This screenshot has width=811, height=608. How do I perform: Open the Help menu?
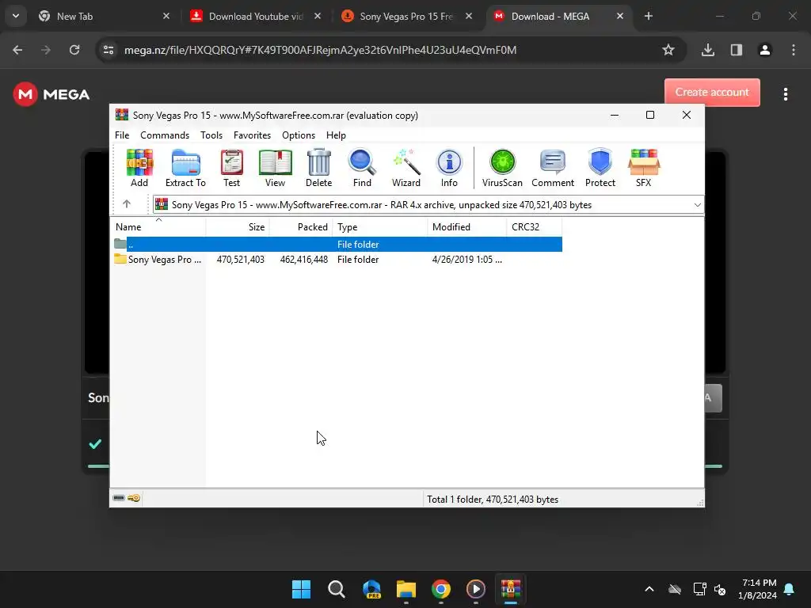(x=336, y=135)
